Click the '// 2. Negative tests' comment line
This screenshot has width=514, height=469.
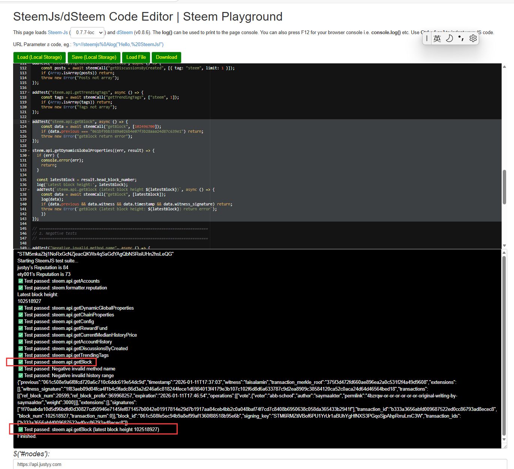(54, 234)
